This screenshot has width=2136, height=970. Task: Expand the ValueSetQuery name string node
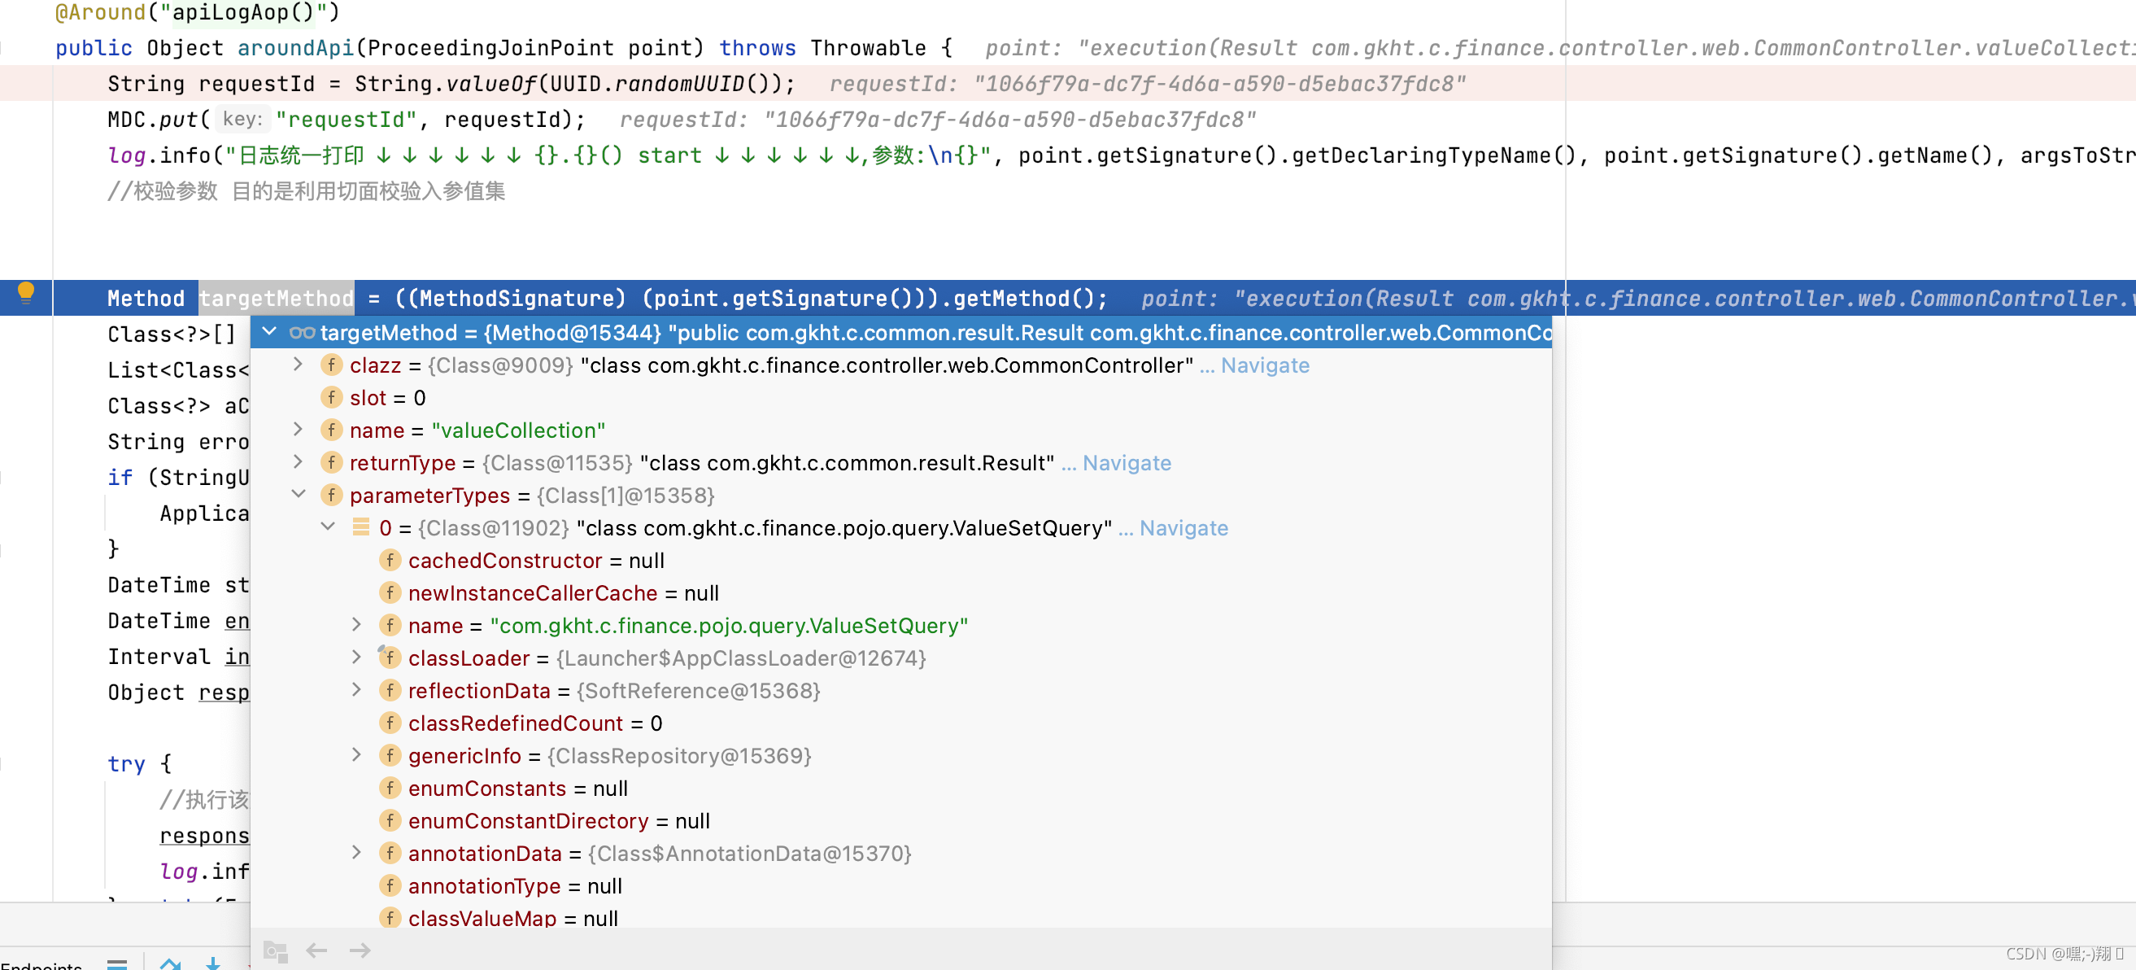tap(356, 624)
